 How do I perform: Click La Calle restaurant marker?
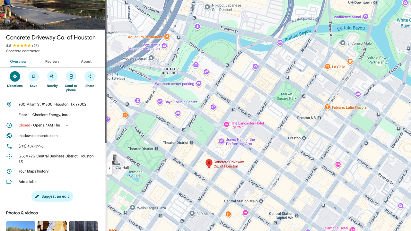[327, 66]
